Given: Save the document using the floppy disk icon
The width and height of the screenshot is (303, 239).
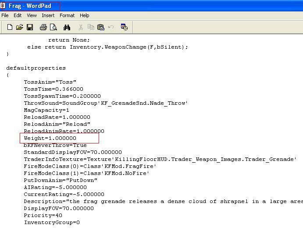Looking at the screenshot, I should pos(30,27).
